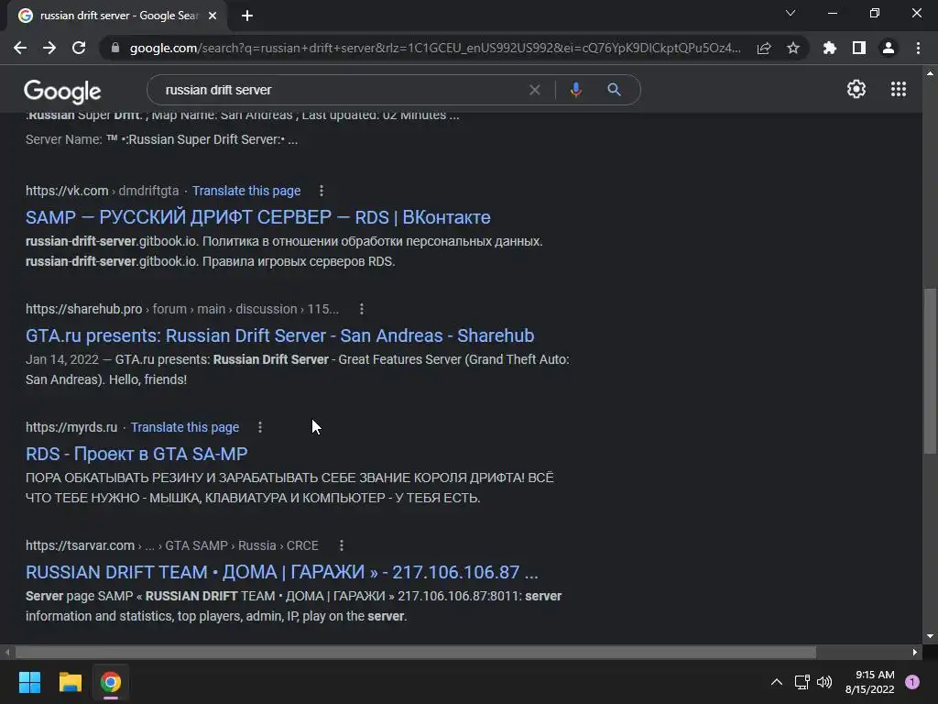The image size is (938, 704).
Task: Share this page from address bar
Action: 764,48
